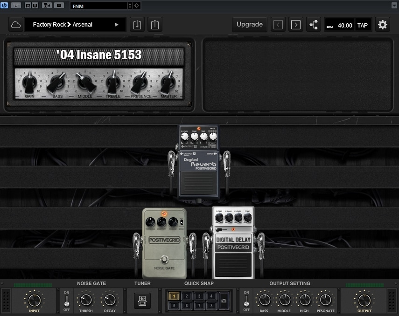Viewport: 399px width, 316px height.
Task: Select Quick Snap slot 7
Action: coord(199,306)
